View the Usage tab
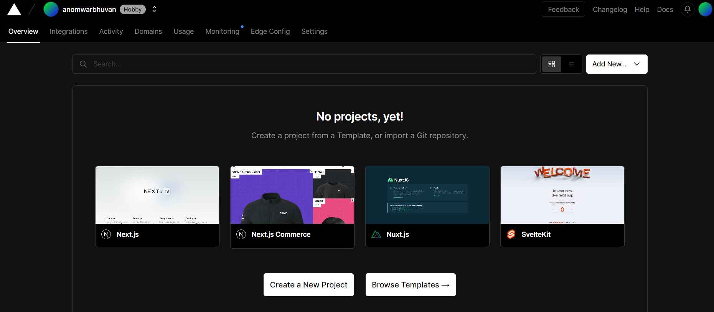 tap(184, 31)
